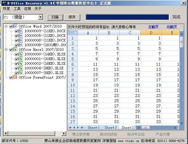Viewport: 188px width, 144px height.
Task: Click the 保存 save button
Action: (x=72, y=17)
